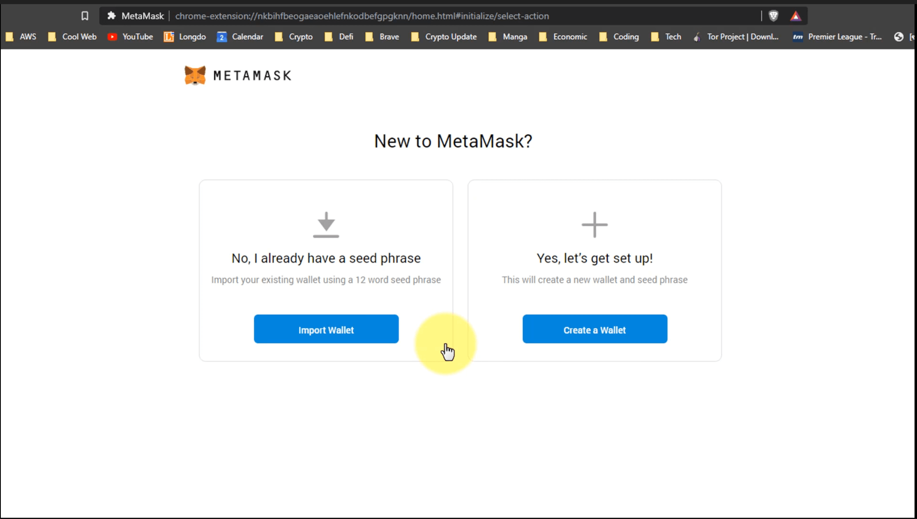Click the extension puzzle icon in address bar
The image size is (917, 519).
pyautogui.click(x=111, y=16)
